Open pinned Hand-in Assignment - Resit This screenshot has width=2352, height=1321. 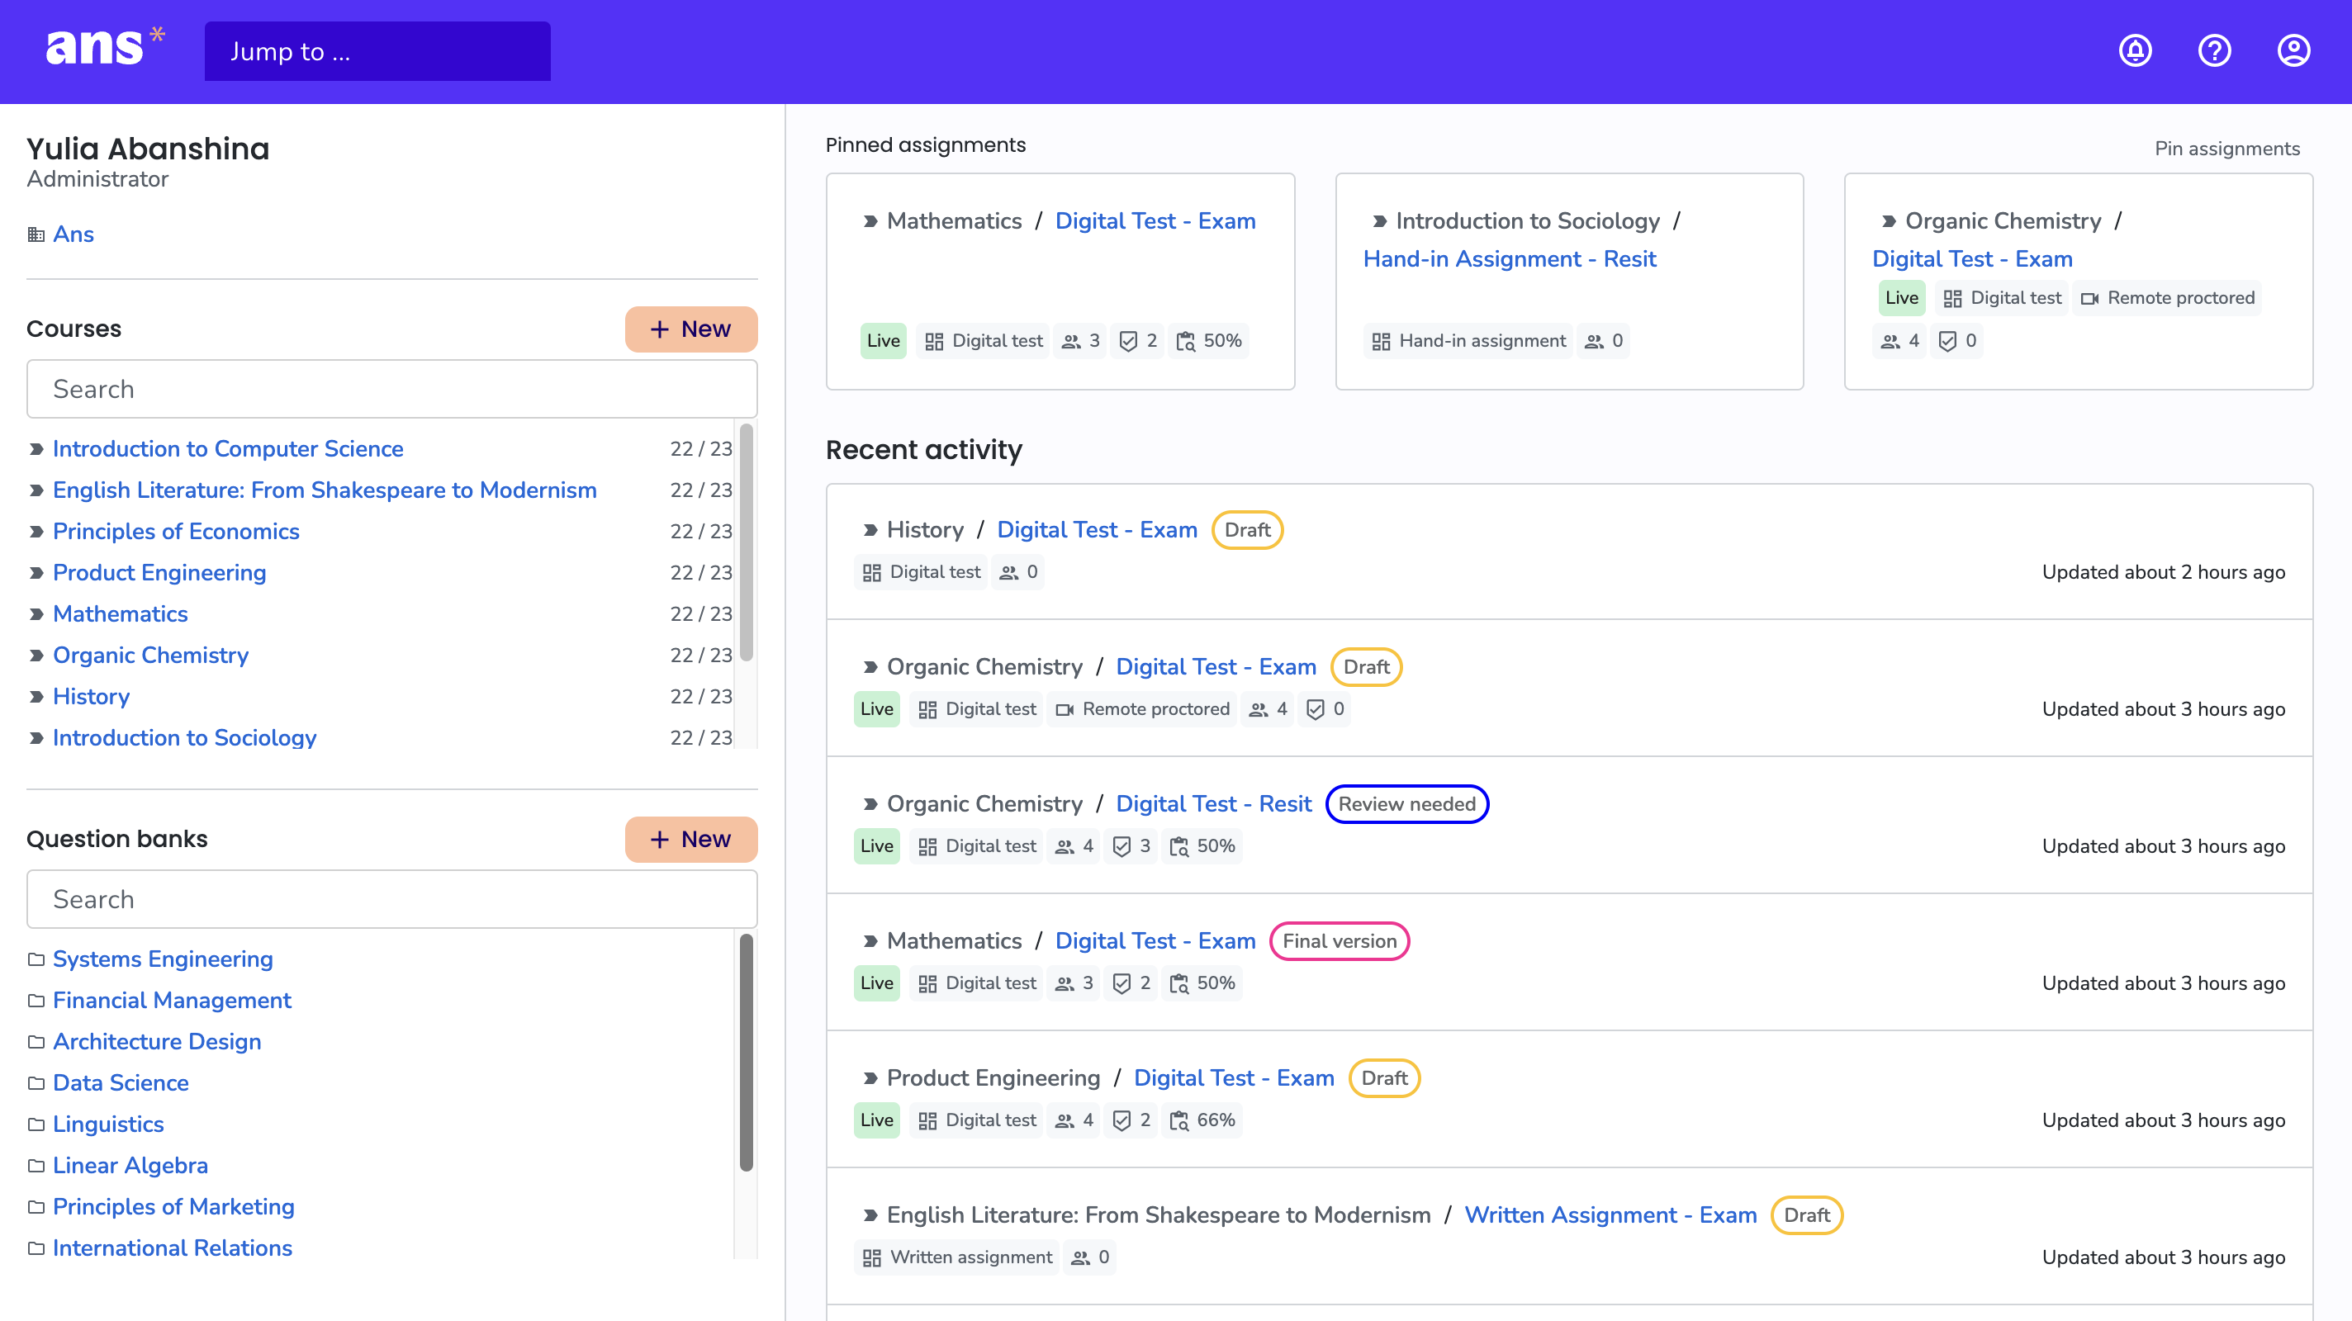tap(1510, 259)
